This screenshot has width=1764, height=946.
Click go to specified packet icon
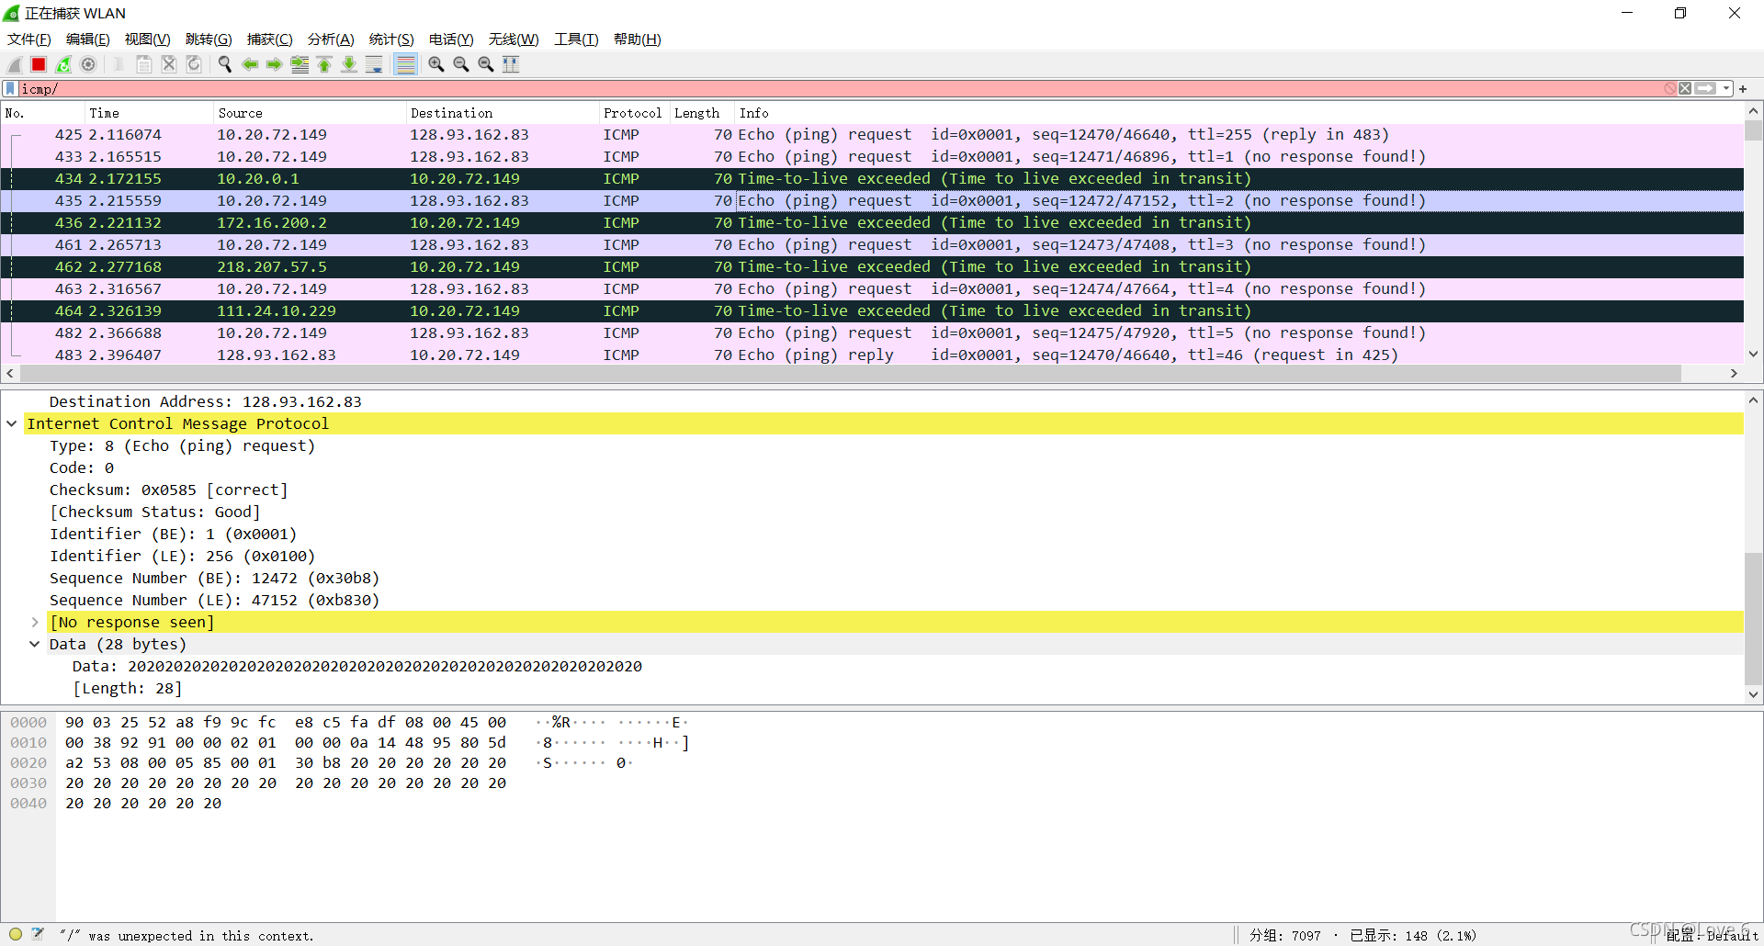300,64
